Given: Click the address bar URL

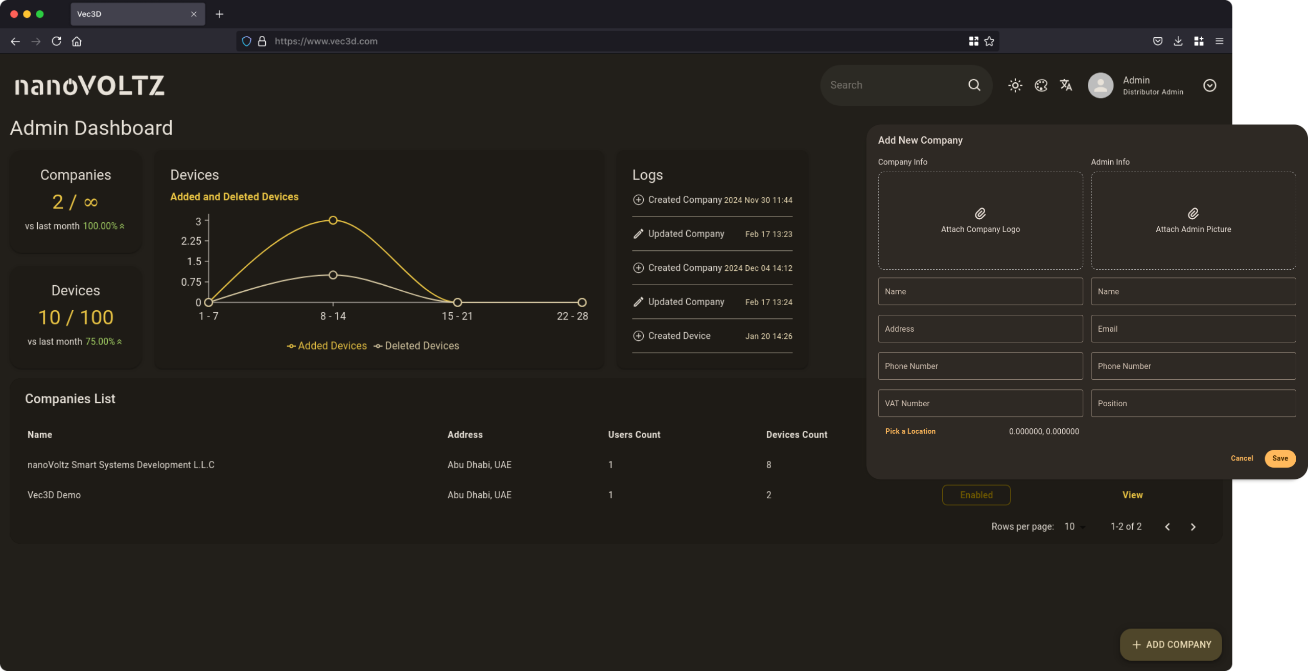Looking at the screenshot, I should 326,41.
